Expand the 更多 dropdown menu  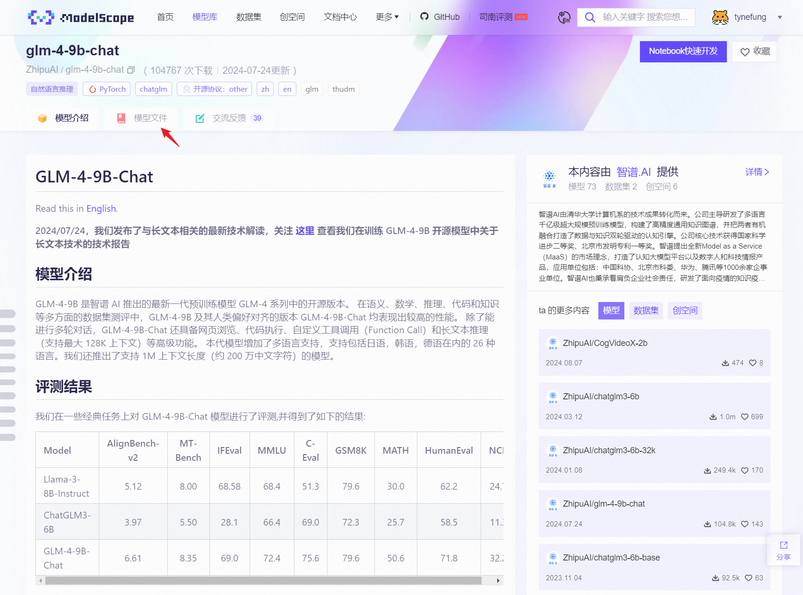(x=387, y=17)
